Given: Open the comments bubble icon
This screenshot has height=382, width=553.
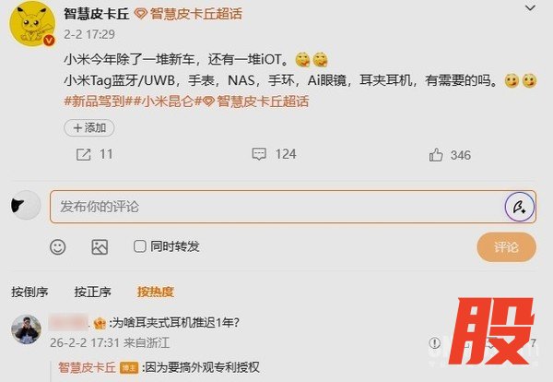Looking at the screenshot, I should [259, 154].
